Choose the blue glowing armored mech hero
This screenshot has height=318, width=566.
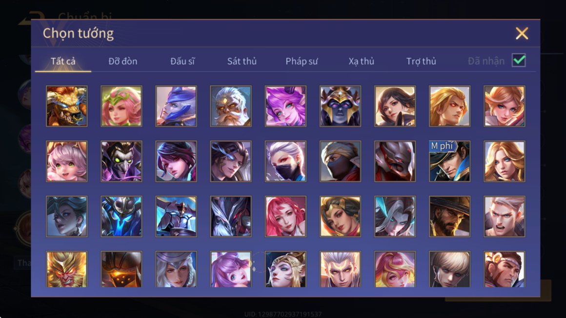[x=121, y=216]
